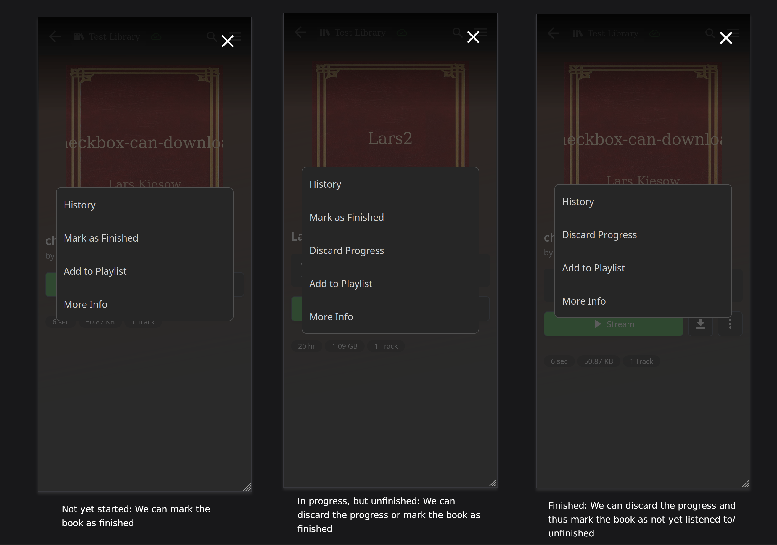Click 1 Track chip in middle screenshot
The height and width of the screenshot is (545, 777).
click(x=386, y=346)
